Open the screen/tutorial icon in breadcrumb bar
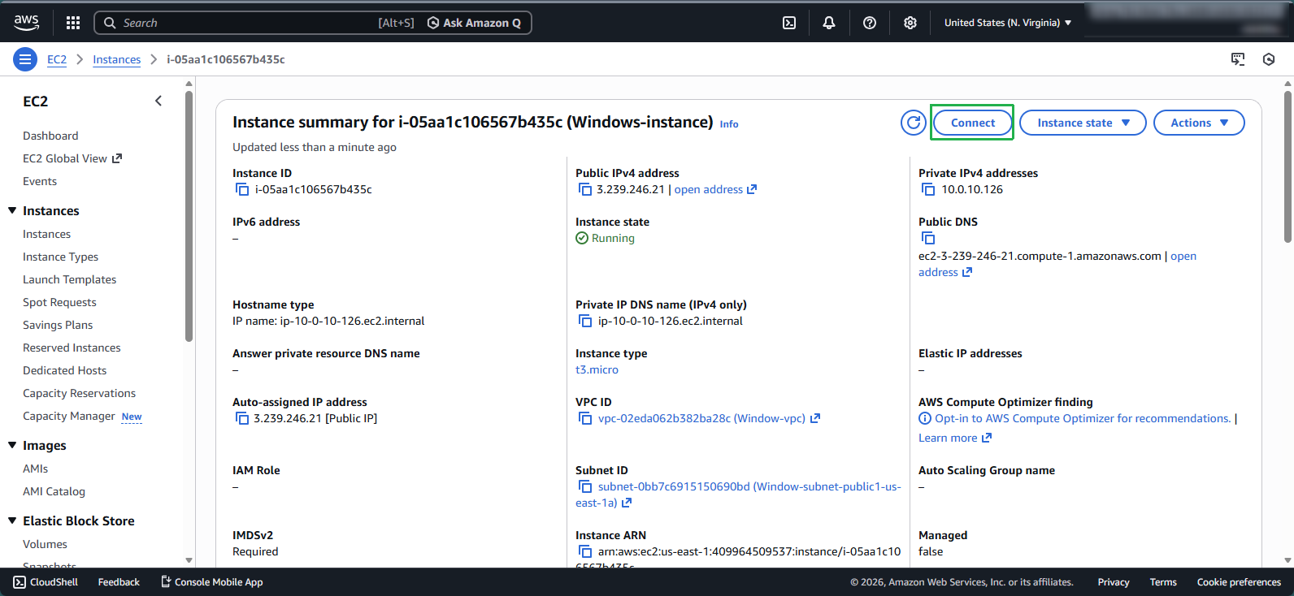Viewport: 1294px width, 596px height. coord(1238,59)
